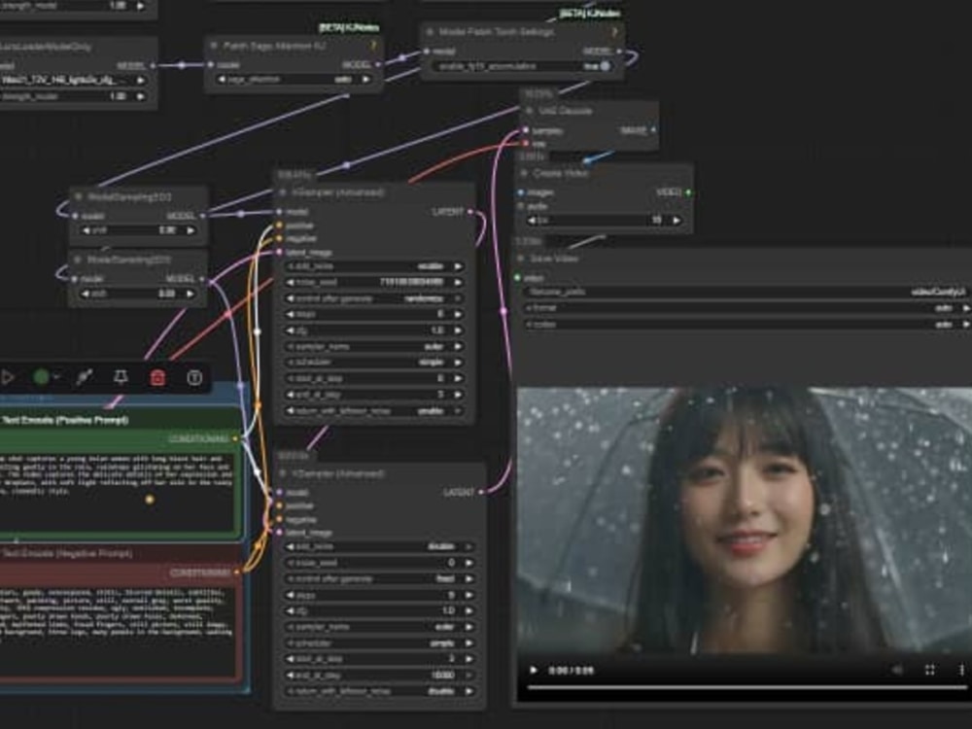Change return_with_leftover_noise set to disable

pyautogui.click(x=379, y=691)
